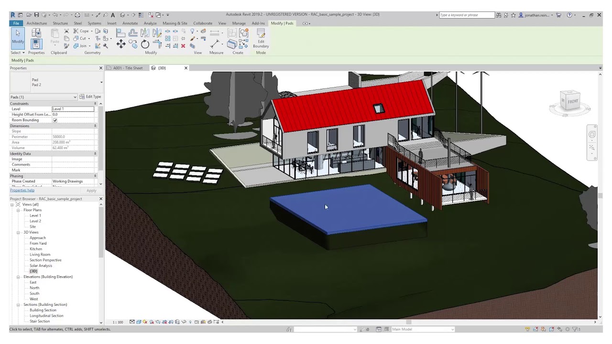612x344 pixels.
Task: Switch to the Annotate ribbon tab
Action: coord(130,23)
